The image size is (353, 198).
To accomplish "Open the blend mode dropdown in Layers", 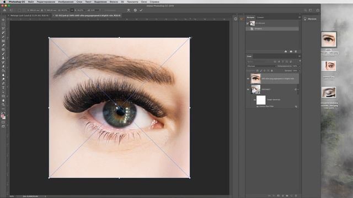I will 261,66.
